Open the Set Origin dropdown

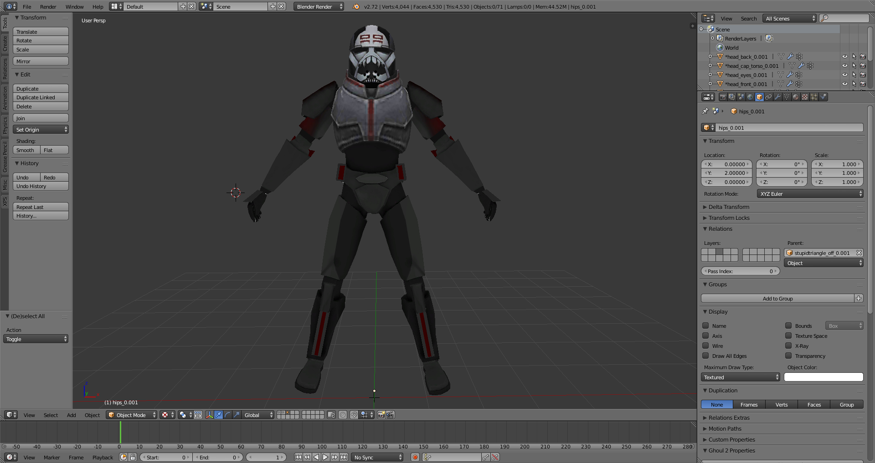coord(41,129)
